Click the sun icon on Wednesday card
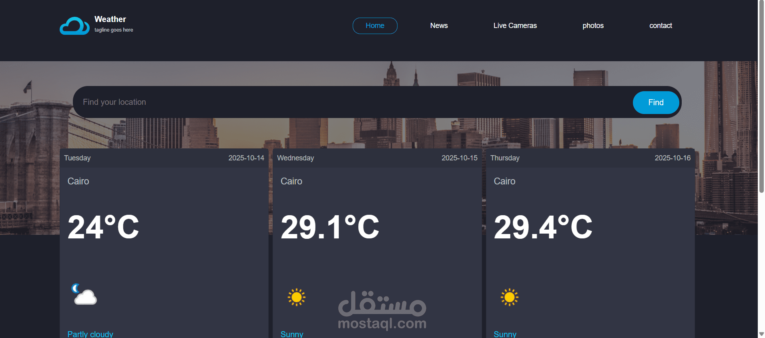Image resolution: width=765 pixels, height=338 pixels. click(297, 297)
